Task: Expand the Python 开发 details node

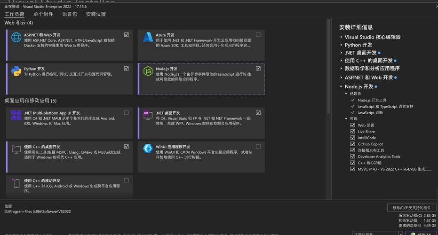Action: (x=342, y=45)
